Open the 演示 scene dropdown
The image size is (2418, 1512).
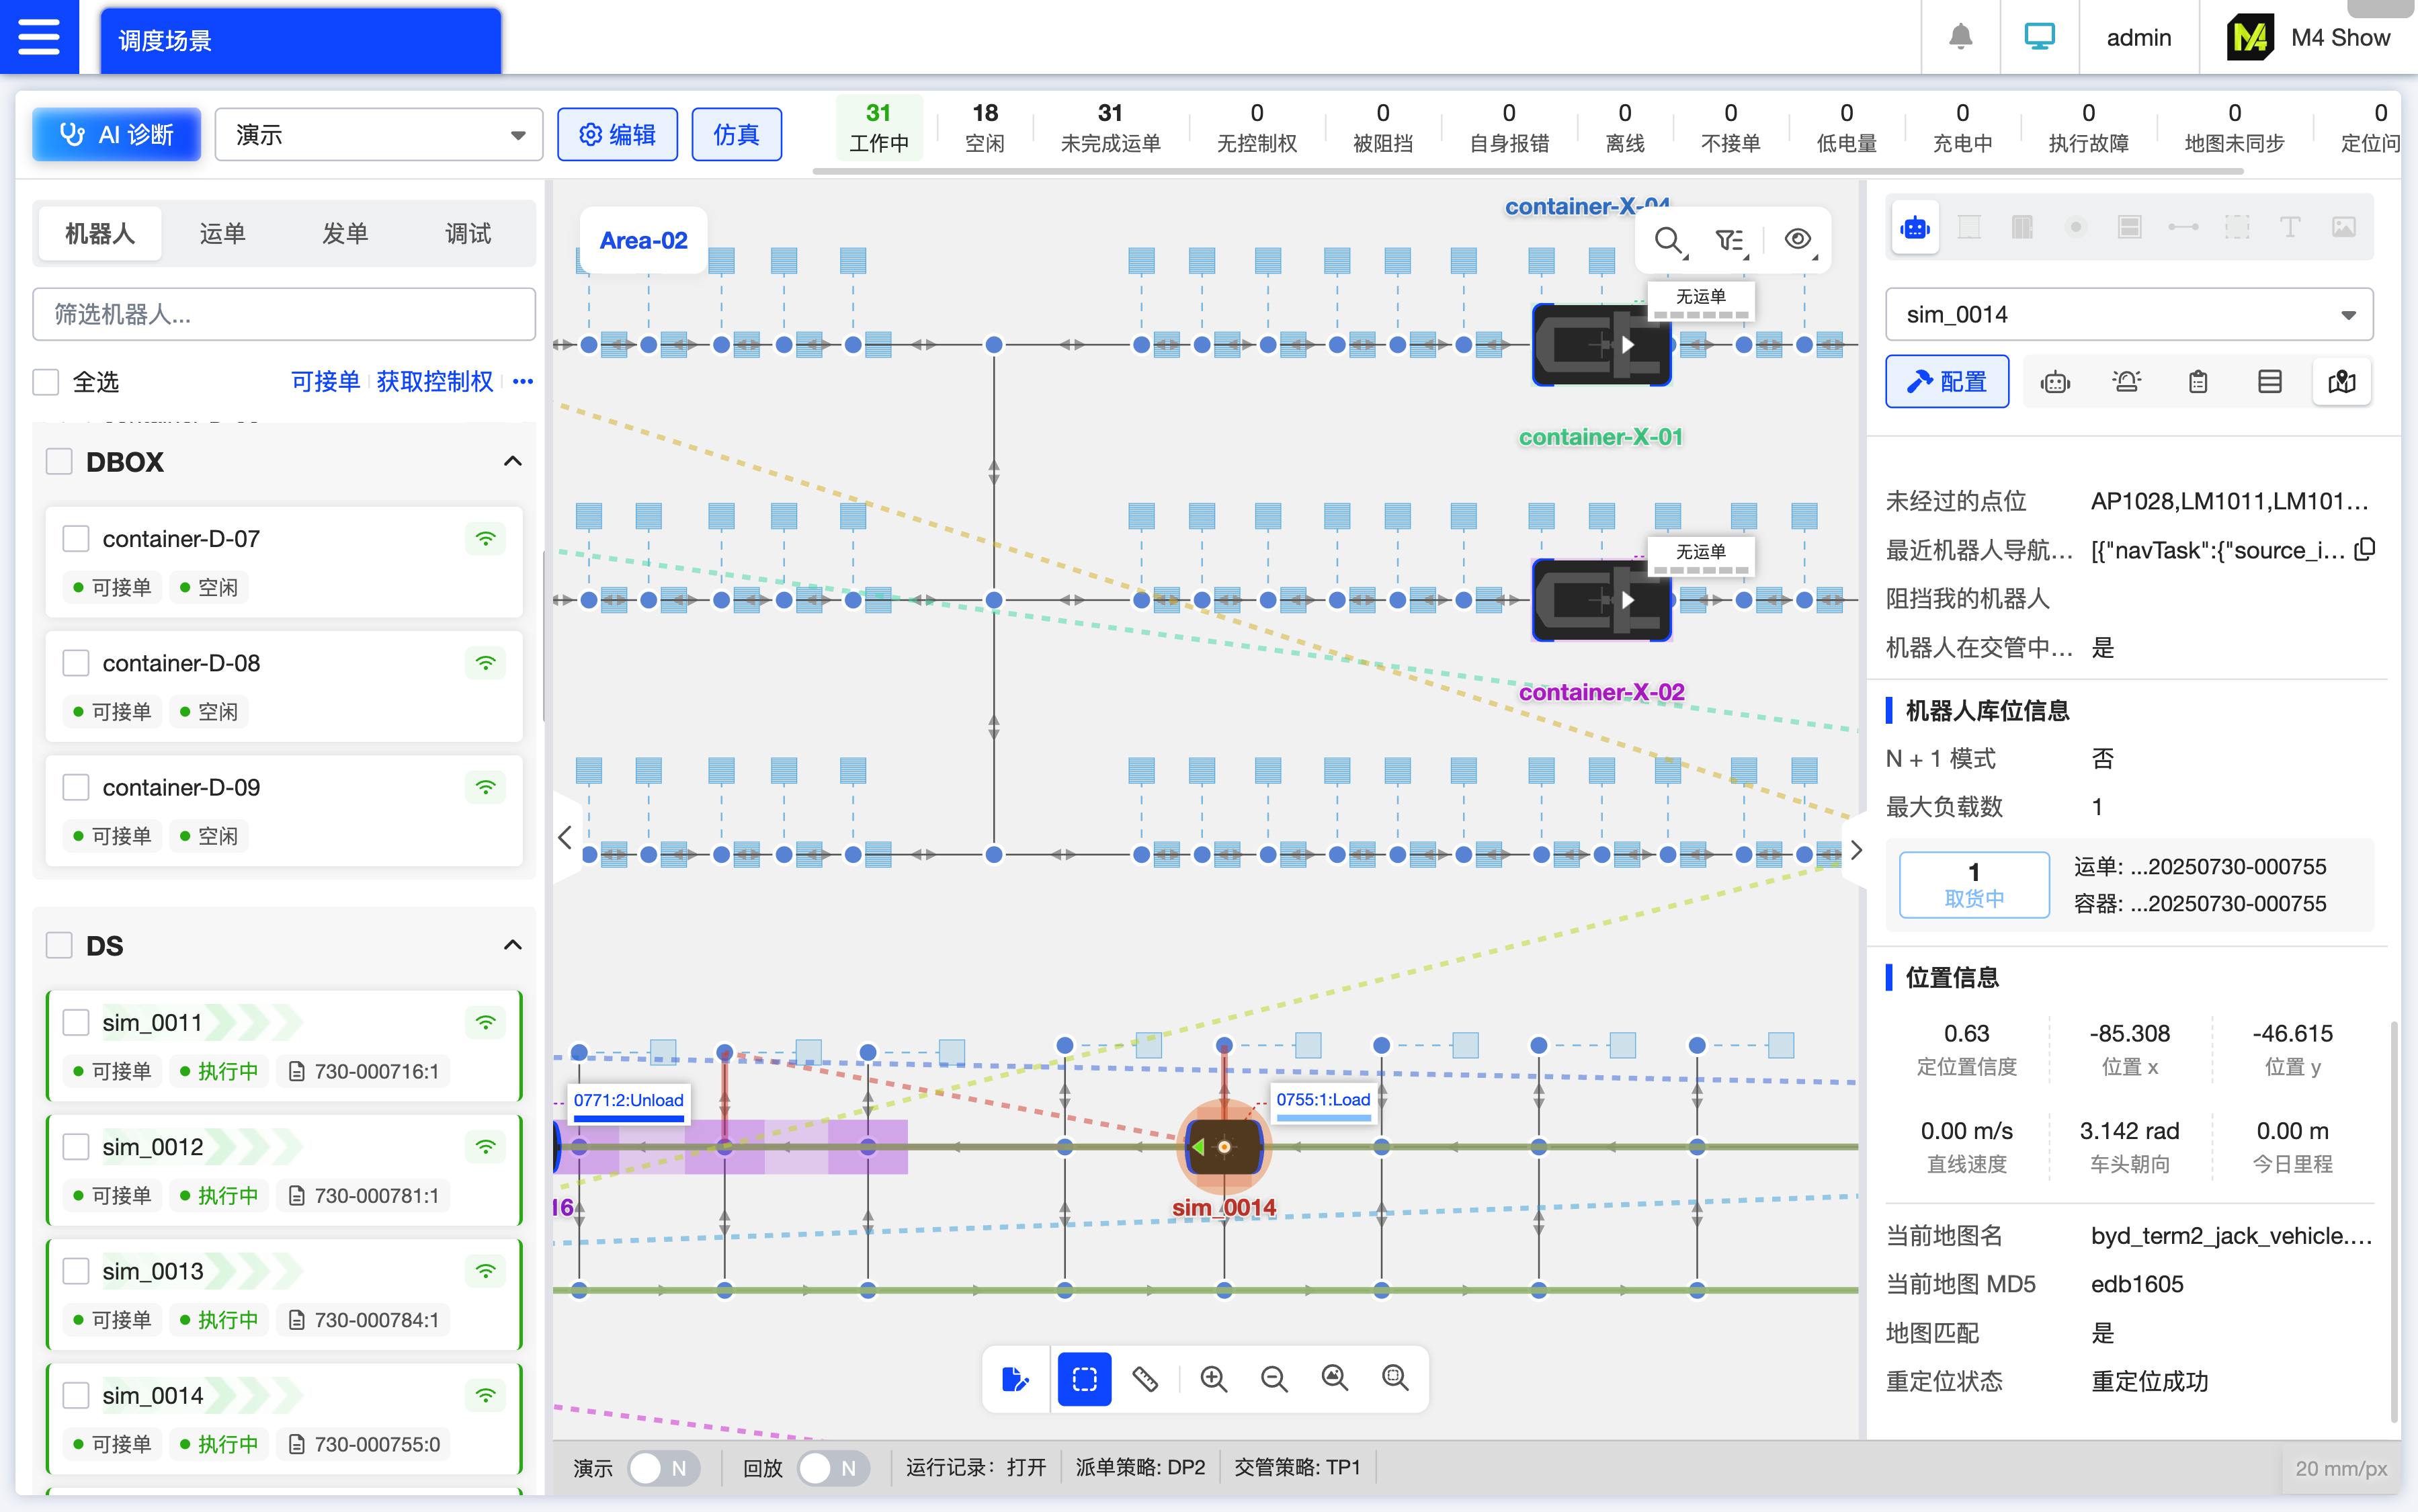tap(379, 135)
